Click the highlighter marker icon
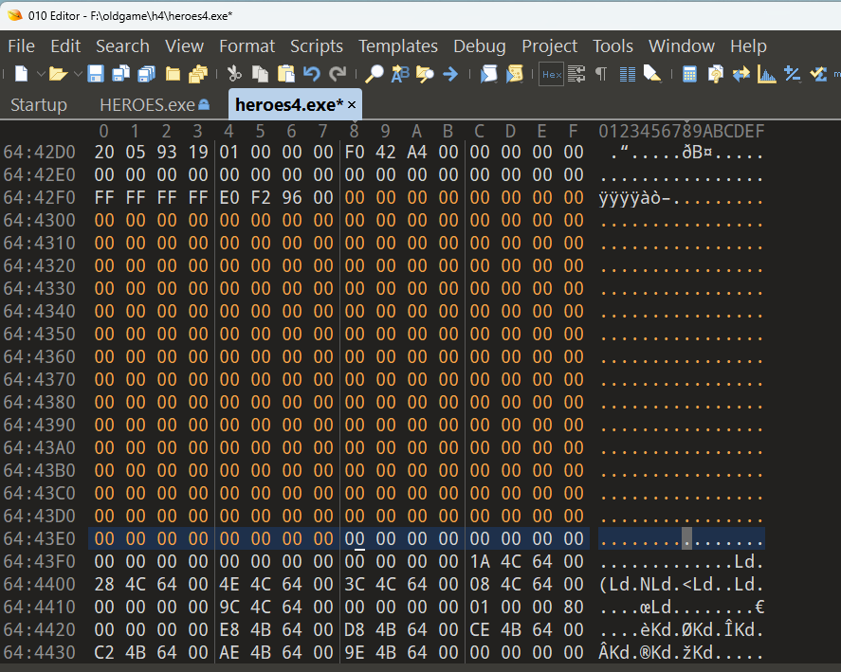 (x=652, y=74)
